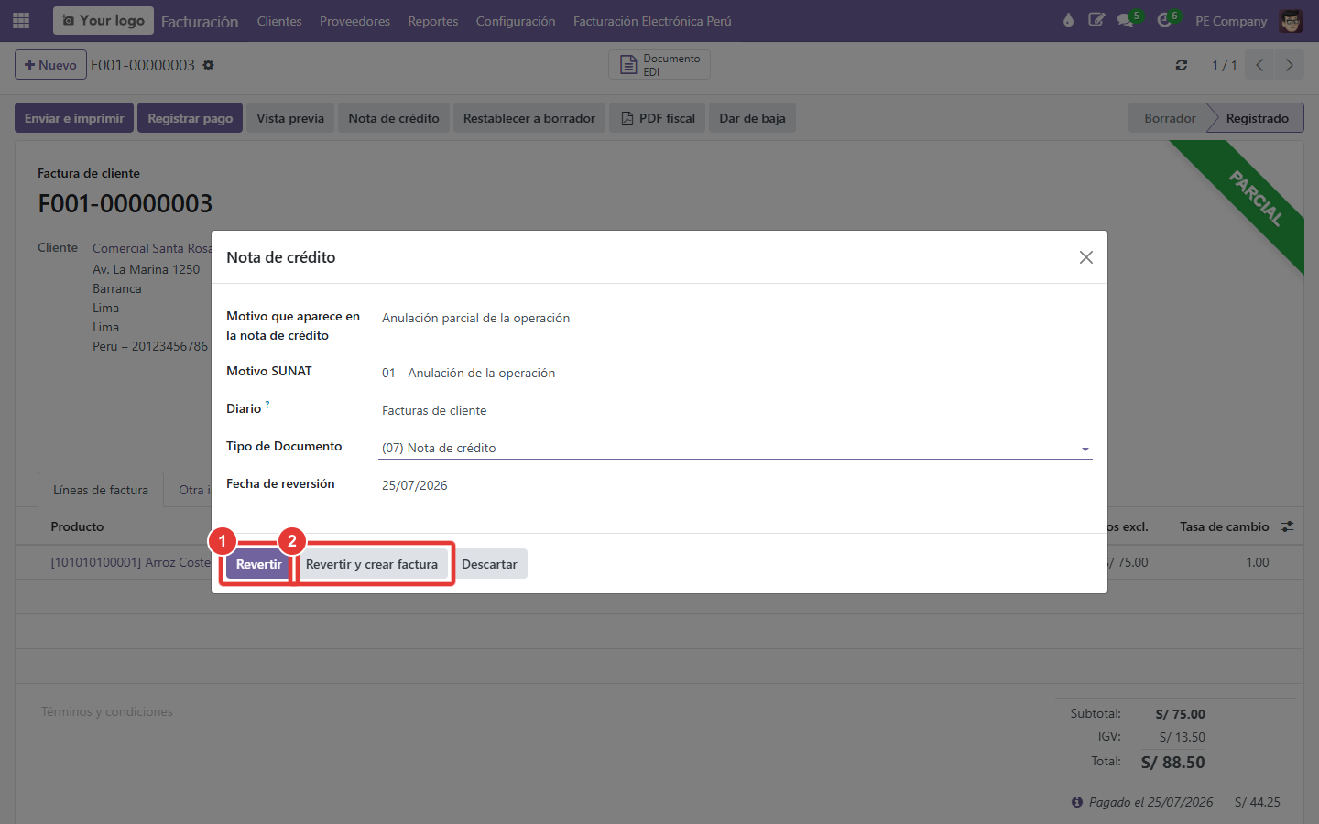
Task: Open the activities clock icon
Action: click(1165, 20)
